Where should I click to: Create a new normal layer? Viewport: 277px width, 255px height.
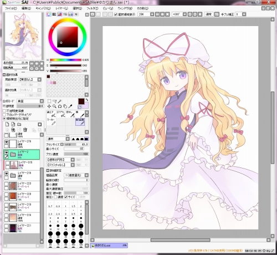[7, 124]
